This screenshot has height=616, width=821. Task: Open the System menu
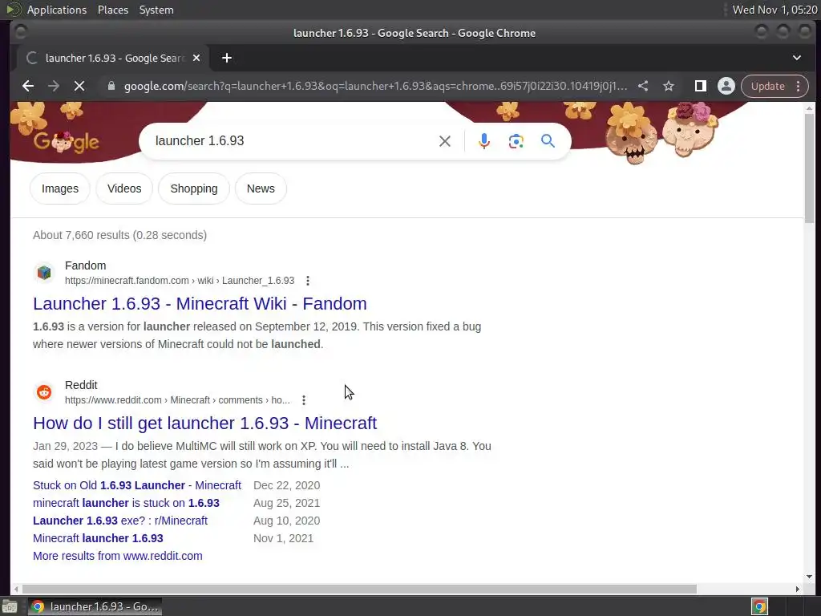coord(156,10)
